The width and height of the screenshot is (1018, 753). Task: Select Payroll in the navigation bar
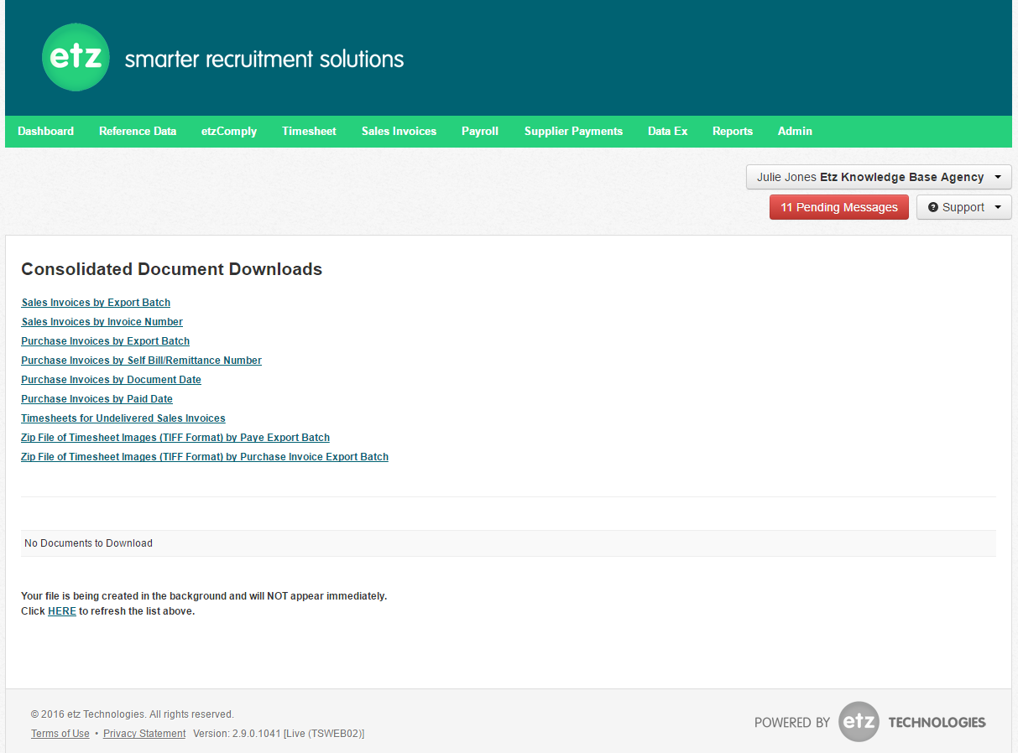(x=480, y=131)
